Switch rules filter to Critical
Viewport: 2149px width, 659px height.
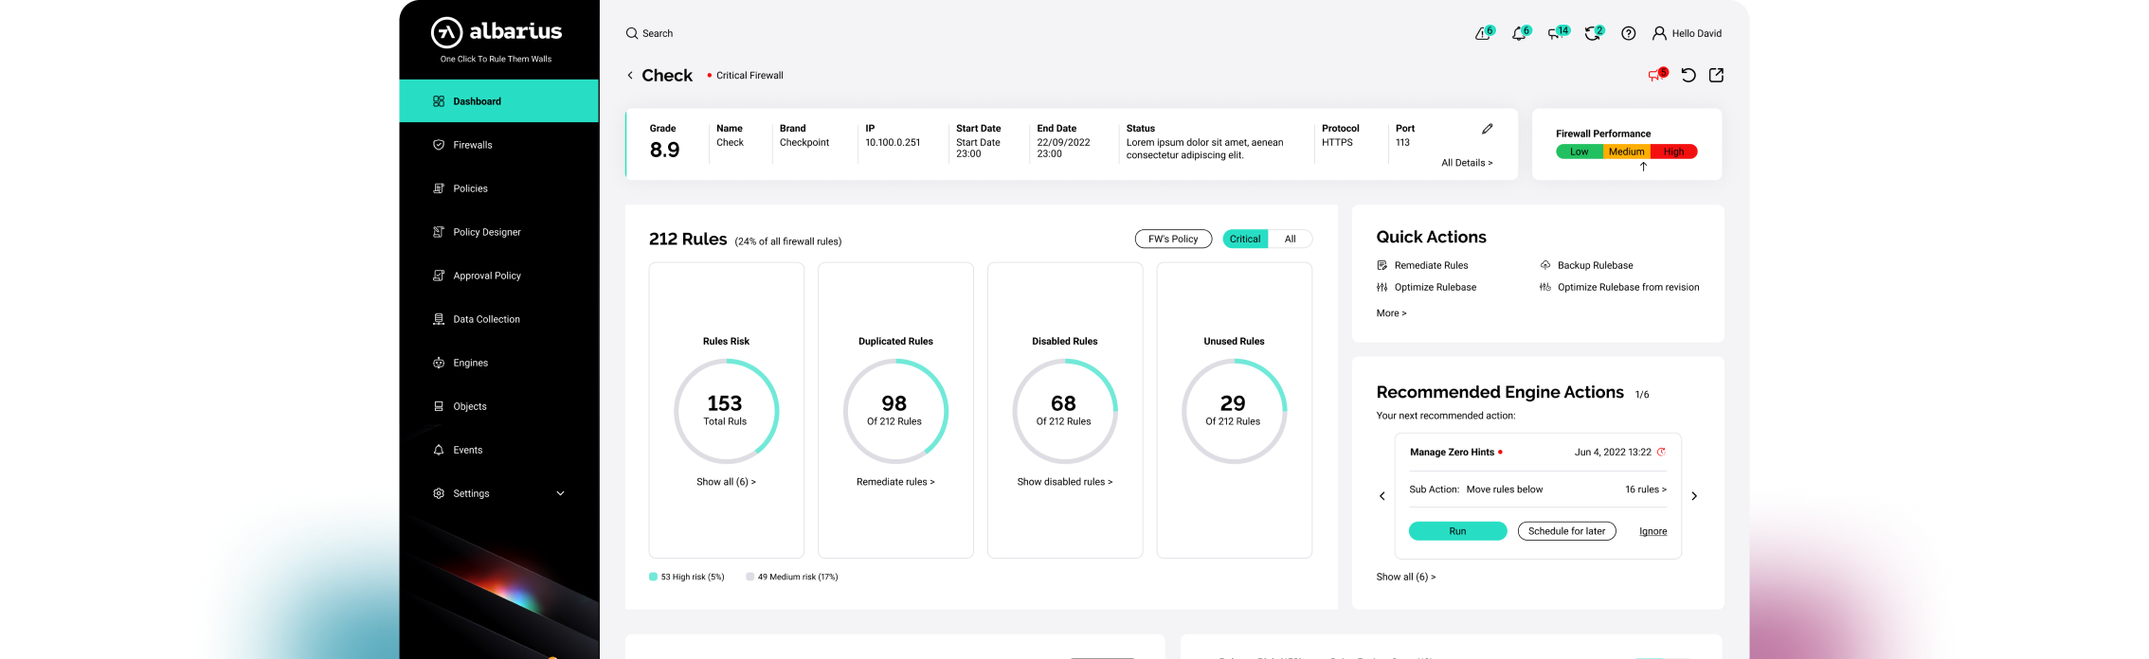[1245, 239]
